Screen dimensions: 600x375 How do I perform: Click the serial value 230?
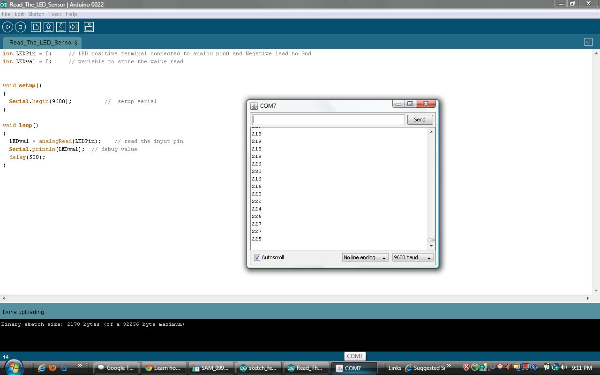coord(256,171)
